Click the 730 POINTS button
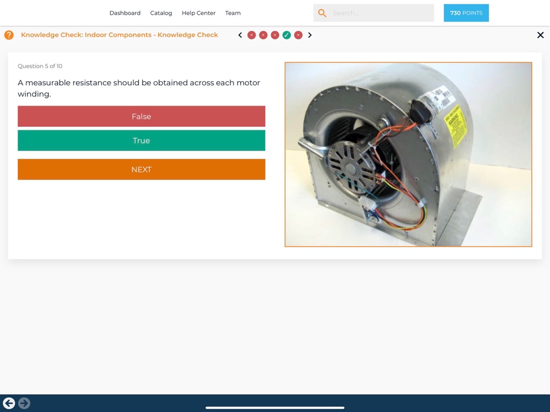The height and width of the screenshot is (412, 550). pos(466,13)
